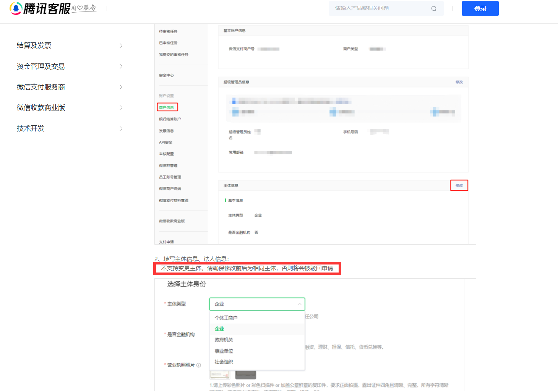Click 微信商户终端 in the screenshot menu
This screenshot has width=558, height=391.
pyautogui.click(x=170, y=189)
